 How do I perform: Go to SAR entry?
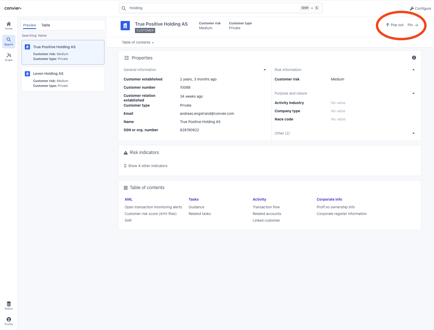click(x=128, y=220)
